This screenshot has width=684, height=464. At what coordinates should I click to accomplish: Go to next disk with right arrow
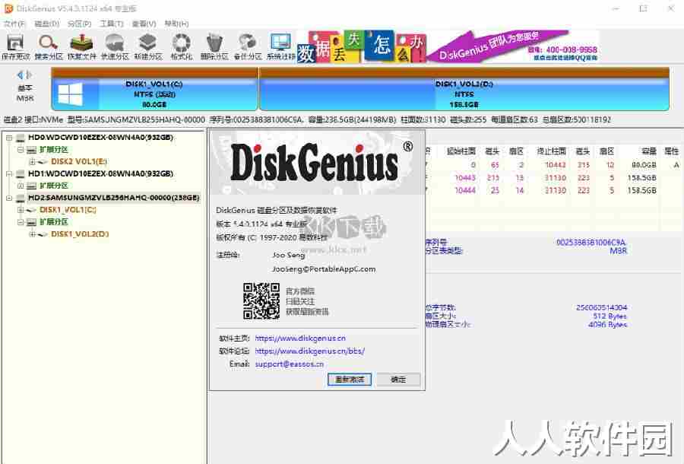(x=29, y=75)
